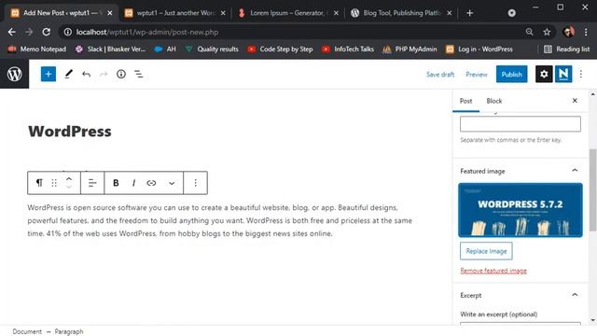This screenshot has width=597, height=336.
Task: Open Log in - WordPress bookmark
Action: tap(479, 49)
